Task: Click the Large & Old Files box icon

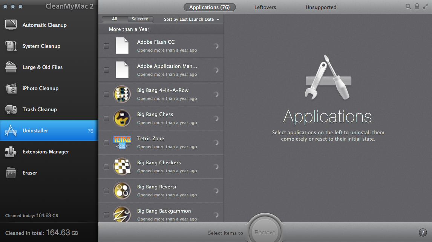Action: [x=11, y=67]
